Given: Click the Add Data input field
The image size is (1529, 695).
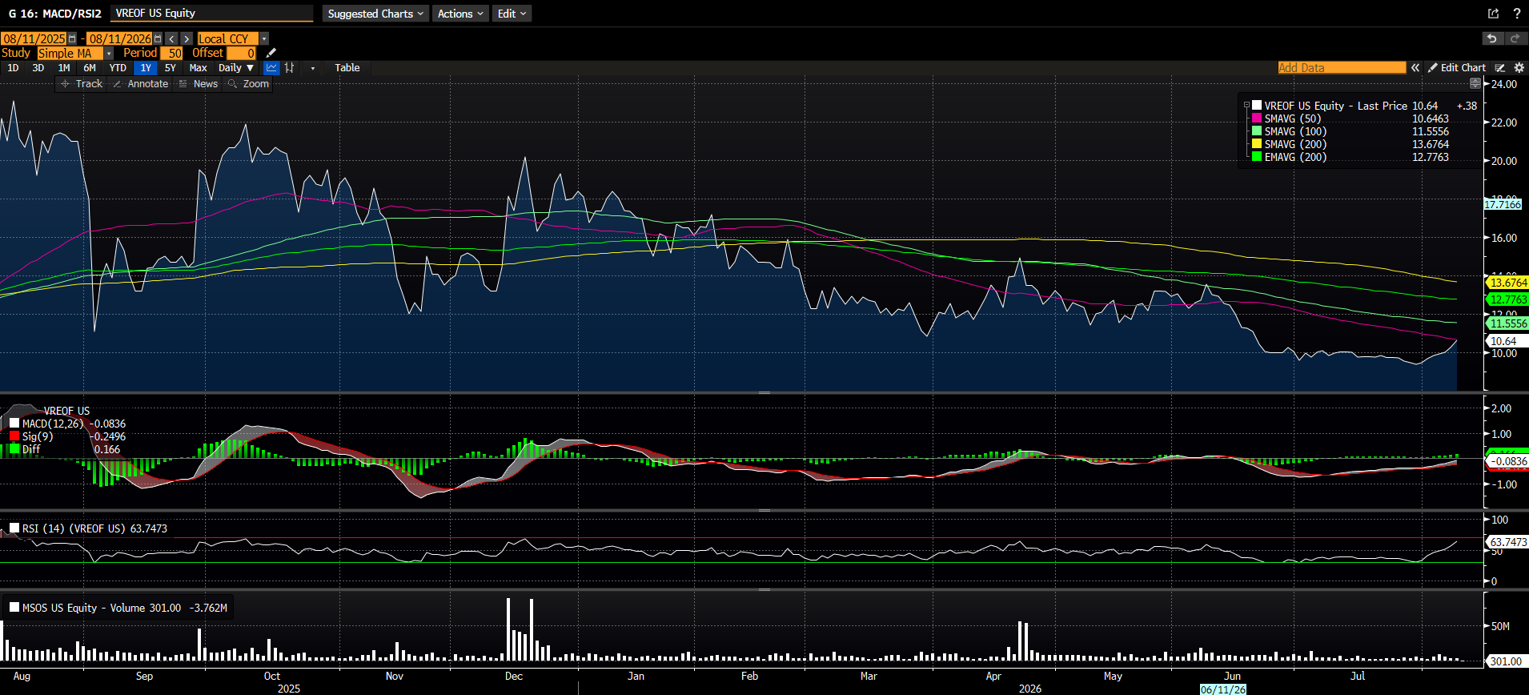Looking at the screenshot, I should click(x=1342, y=68).
